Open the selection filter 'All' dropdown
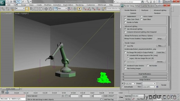The width and height of the screenshot is (180, 101). pyautogui.click(x=20, y=8)
